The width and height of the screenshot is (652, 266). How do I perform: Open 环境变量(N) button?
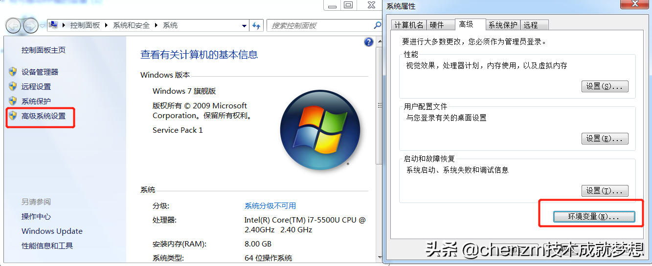pyautogui.click(x=594, y=216)
